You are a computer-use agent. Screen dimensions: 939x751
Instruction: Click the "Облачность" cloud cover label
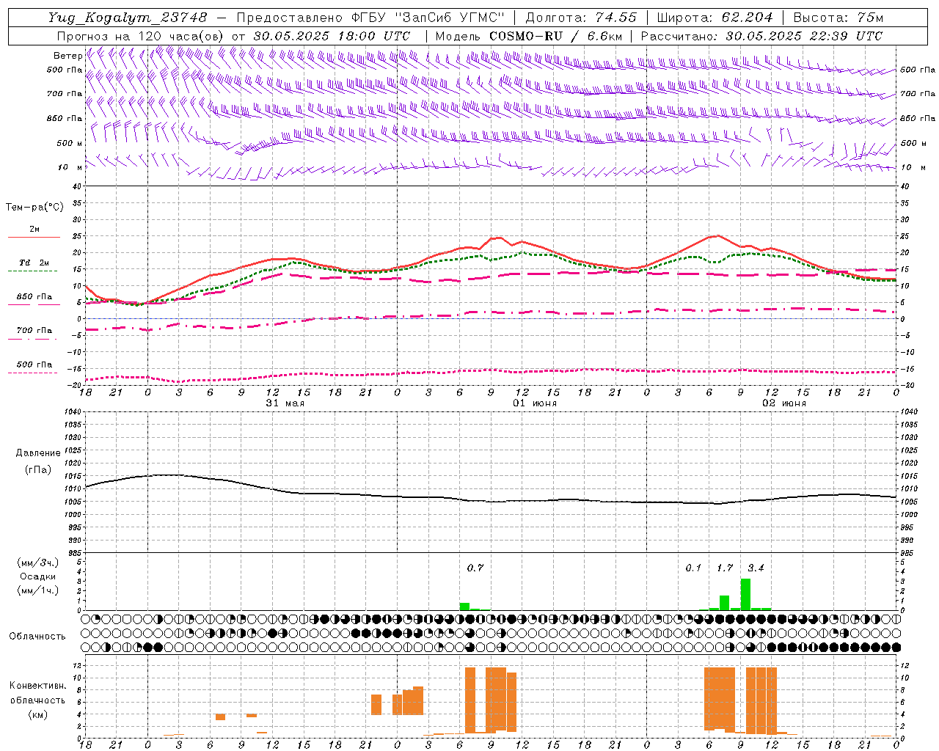point(37,636)
